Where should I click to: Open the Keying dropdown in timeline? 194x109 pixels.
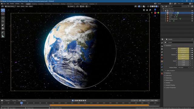[15, 101]
